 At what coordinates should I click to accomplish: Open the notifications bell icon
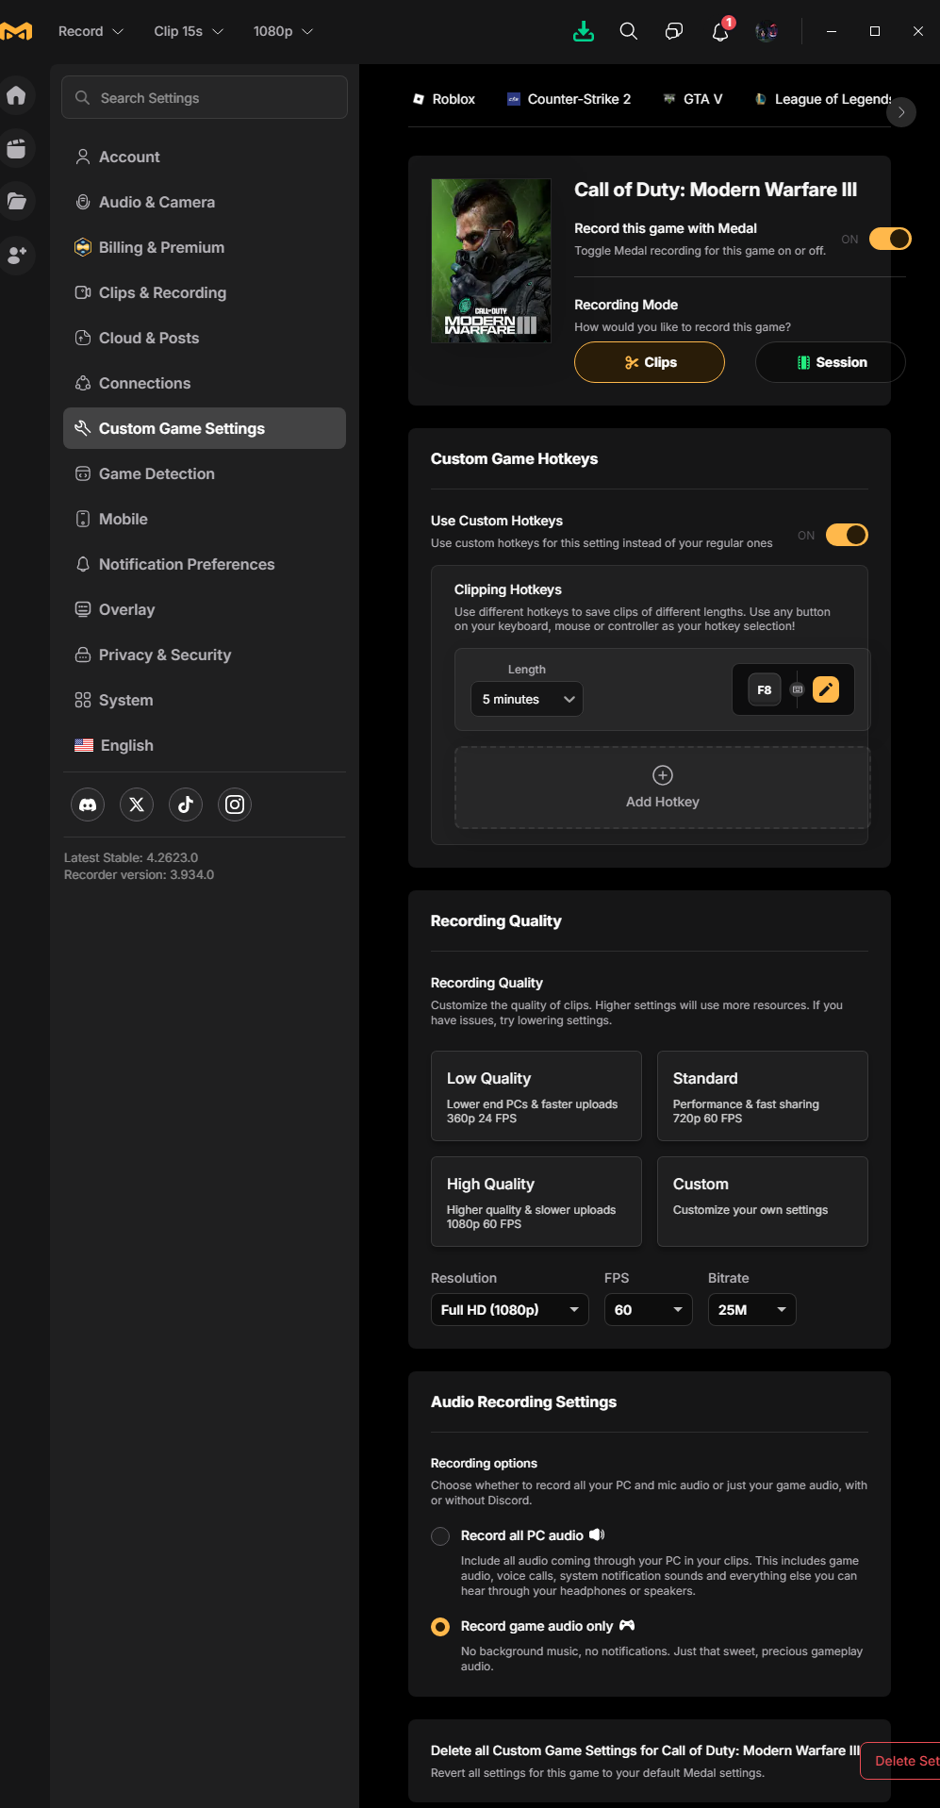720,31
